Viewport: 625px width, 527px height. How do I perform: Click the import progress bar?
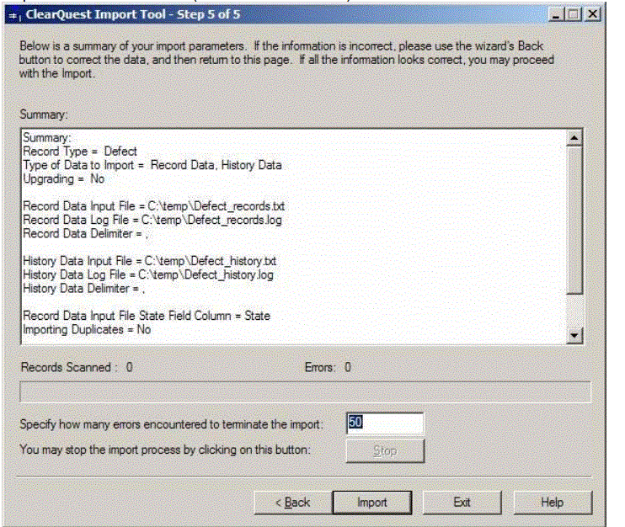point(305,392)
